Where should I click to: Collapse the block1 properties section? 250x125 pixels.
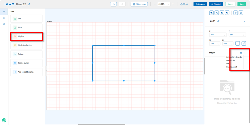pyautogui.click(x=244, y=22)
